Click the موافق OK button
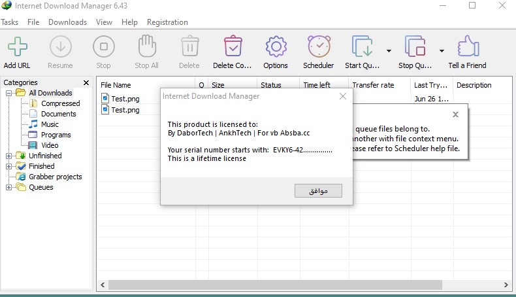This screenshot has height=297, width=516. click(318, 191)
